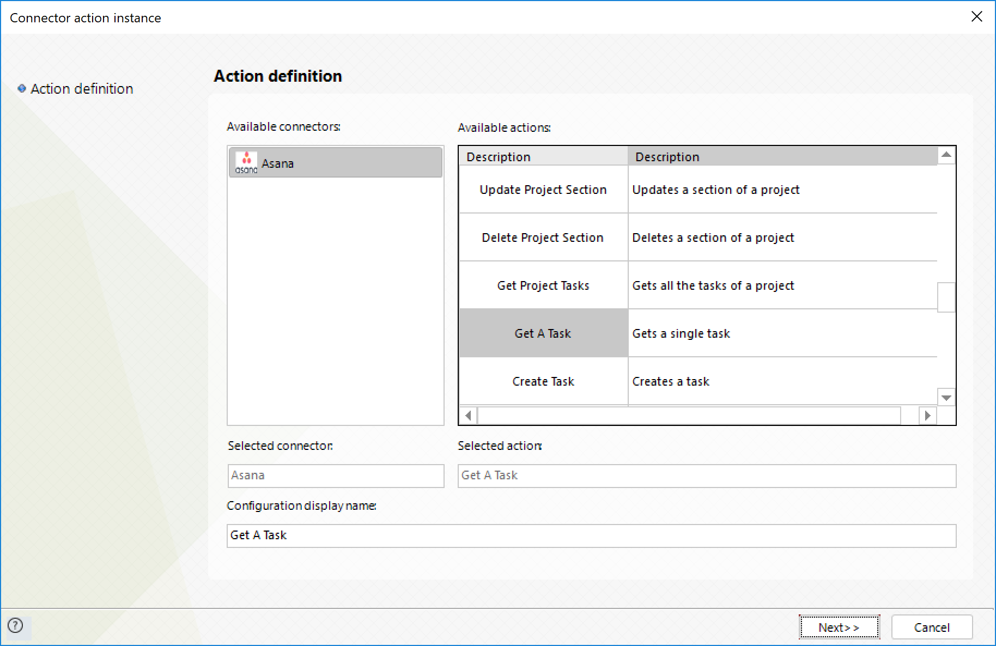996x646 pixels.
Task: Cancel the connector action dialog
Action: [932, 627]
